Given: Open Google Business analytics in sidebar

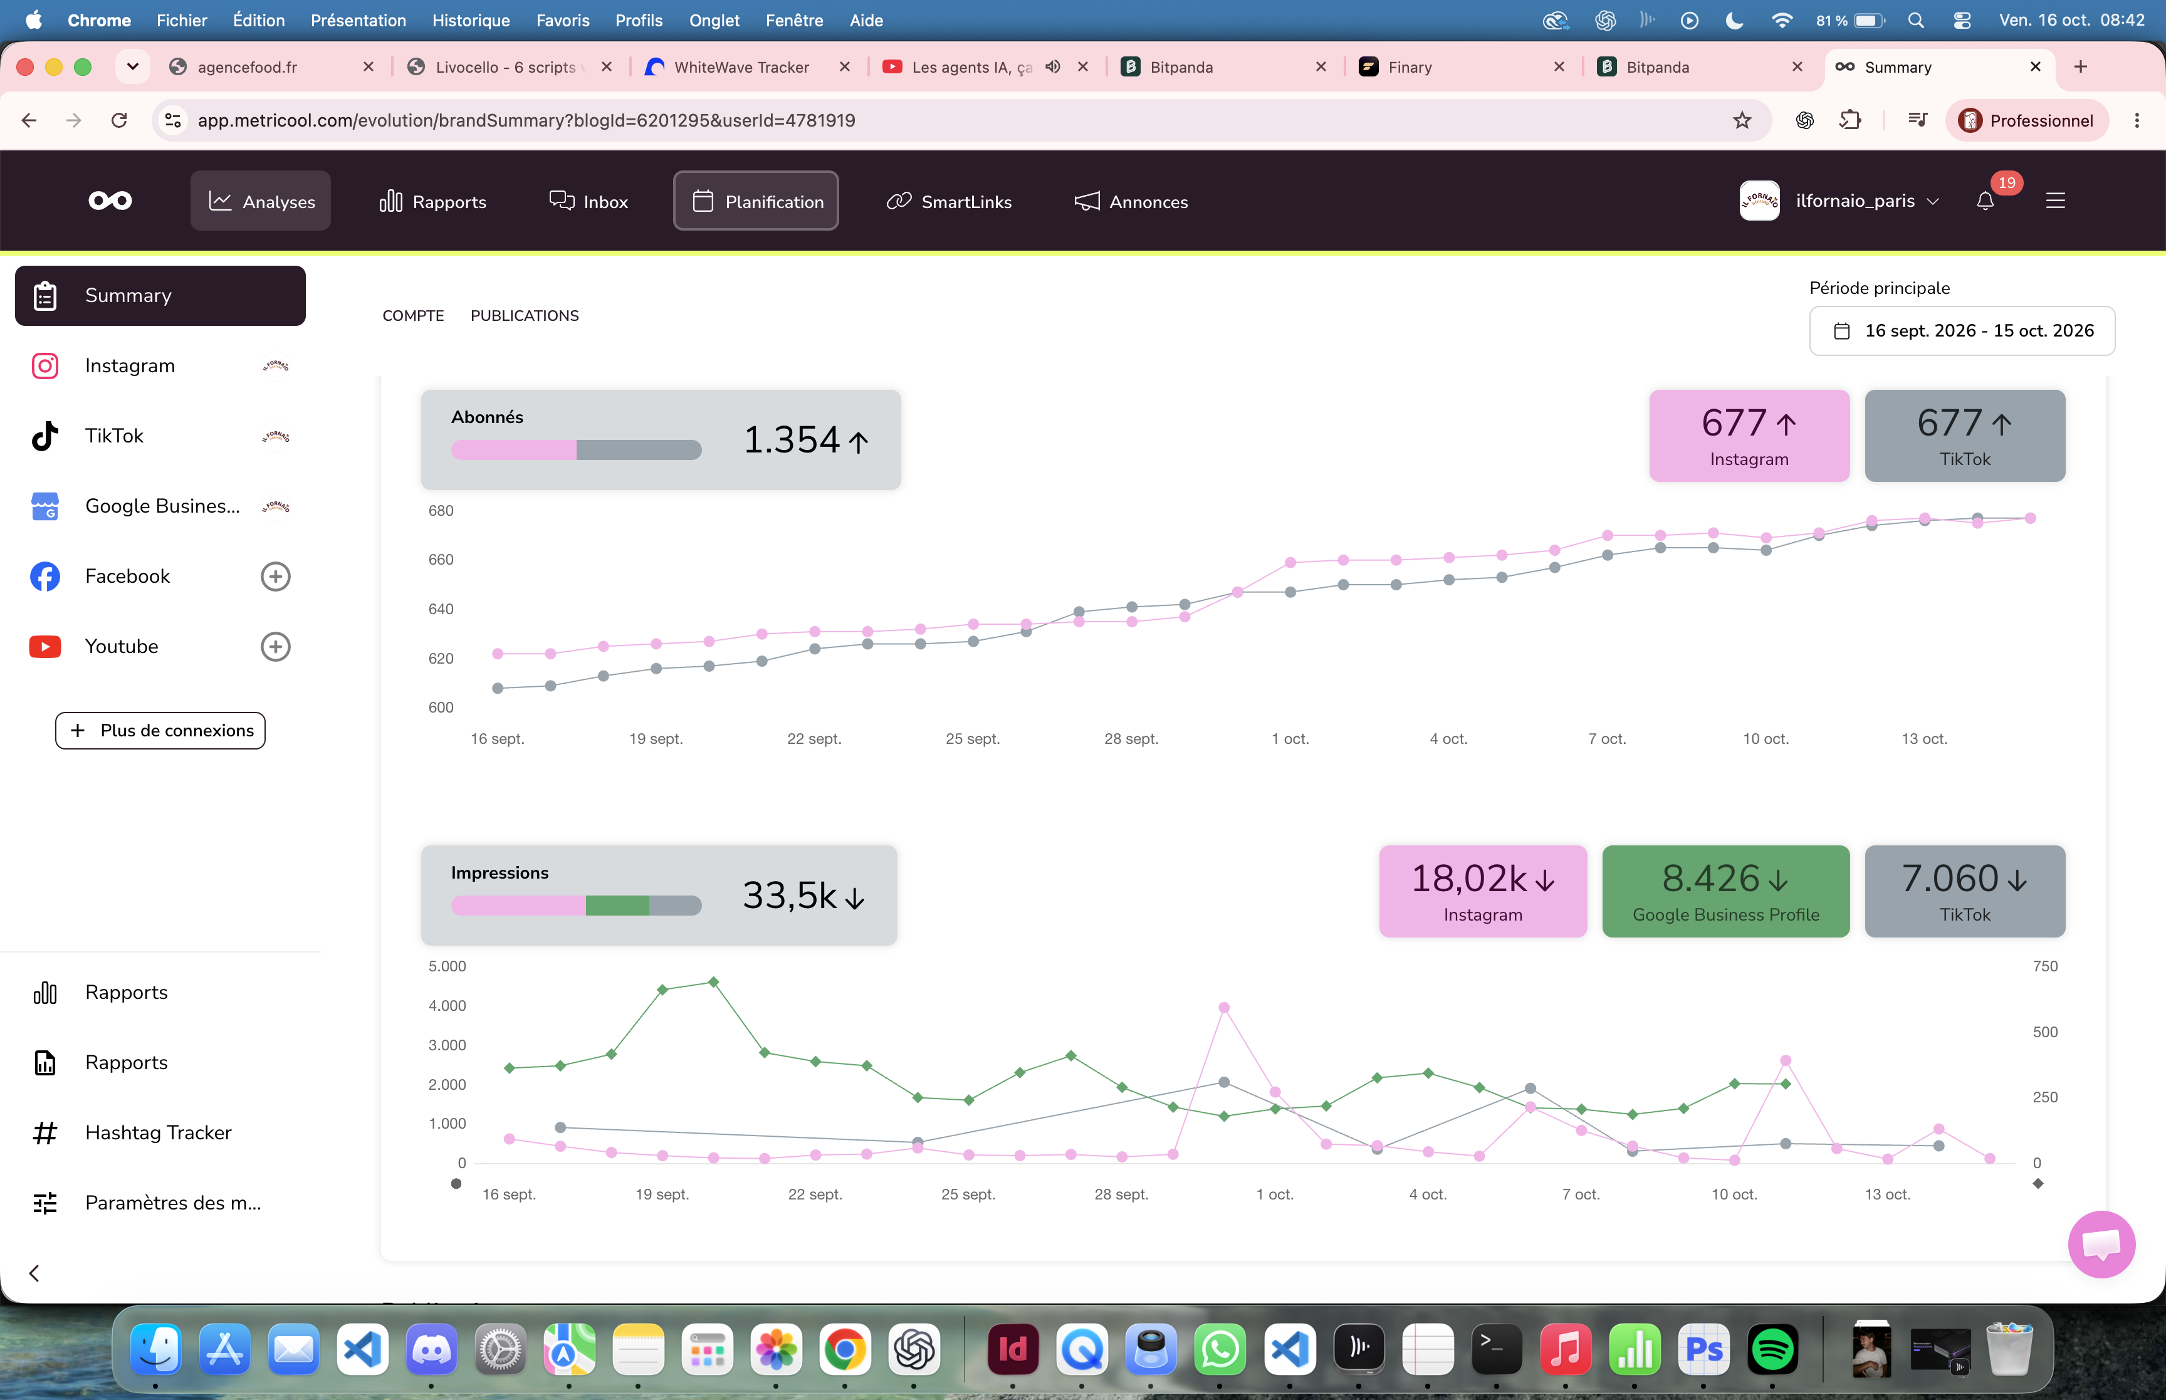Looking at the screenshot, I should click(160, 506).
